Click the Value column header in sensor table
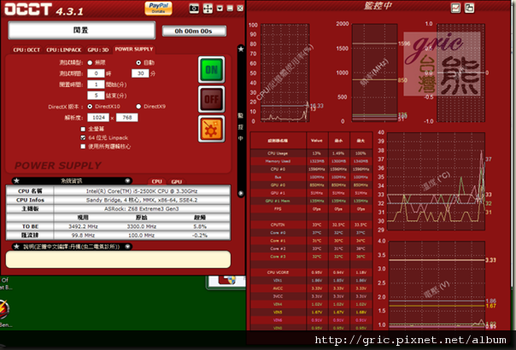 pos(317,141)
